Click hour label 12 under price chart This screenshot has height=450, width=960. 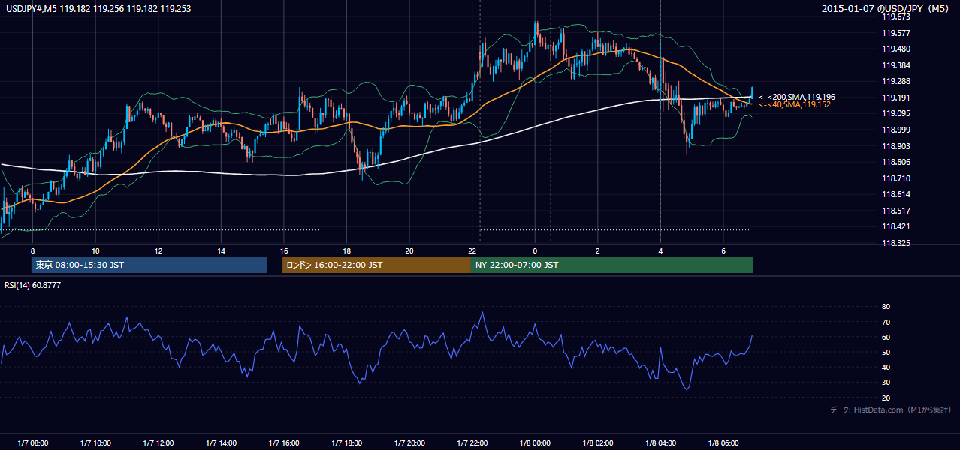coord(158,250)
